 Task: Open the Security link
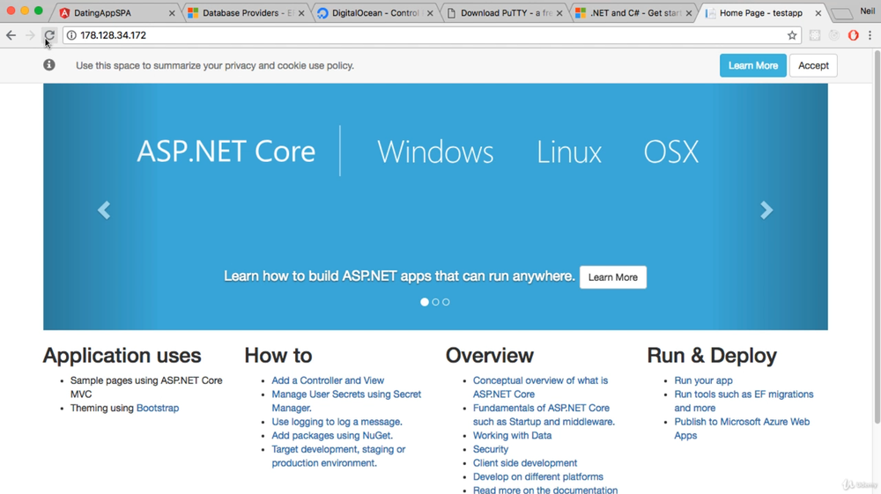click(491, 449)
